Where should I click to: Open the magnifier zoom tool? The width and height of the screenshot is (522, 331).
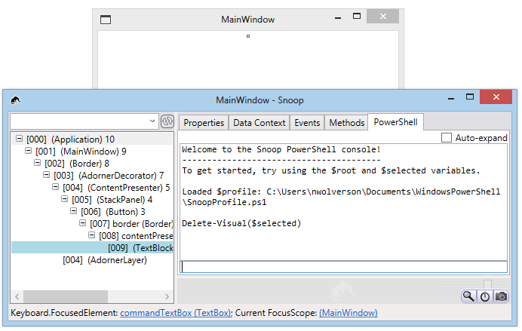coord(468,296)
